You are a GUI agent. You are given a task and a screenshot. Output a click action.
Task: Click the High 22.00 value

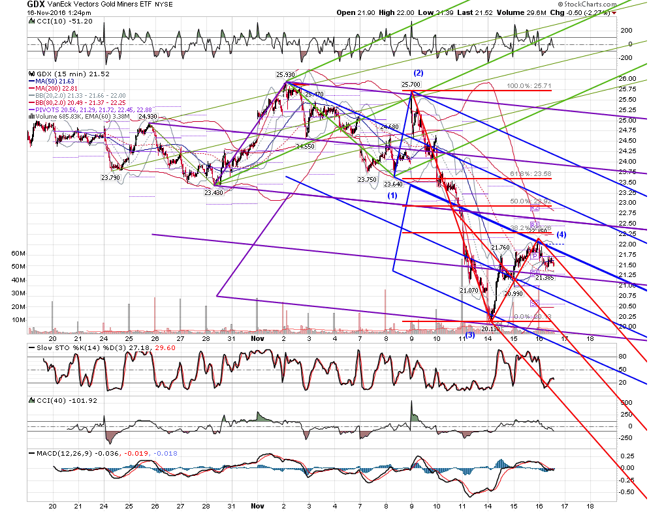(x=396, y=13)
